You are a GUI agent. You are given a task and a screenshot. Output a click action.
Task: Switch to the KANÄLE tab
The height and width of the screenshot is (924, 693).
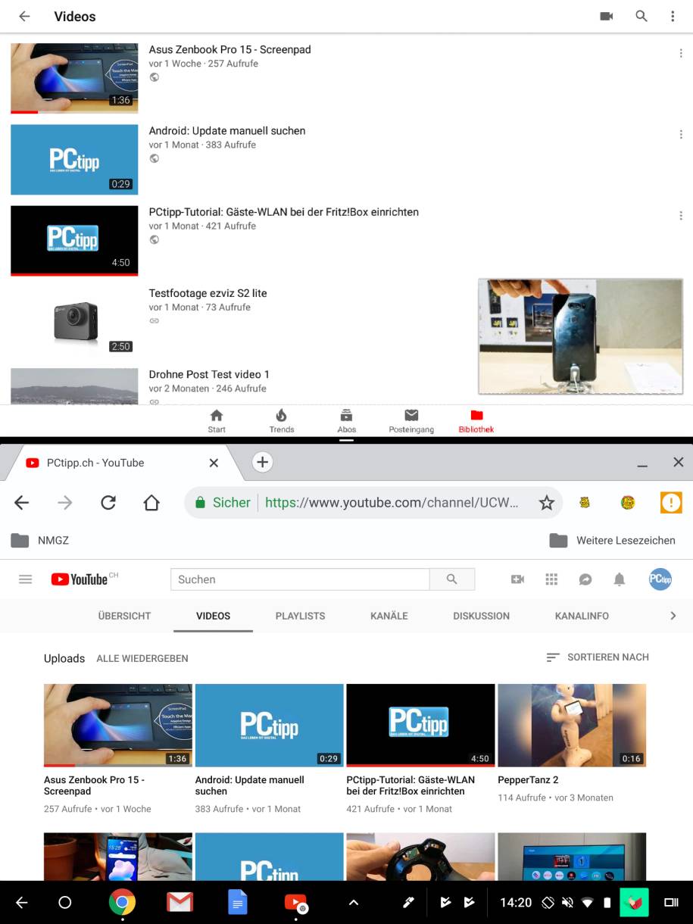point(389,616)
